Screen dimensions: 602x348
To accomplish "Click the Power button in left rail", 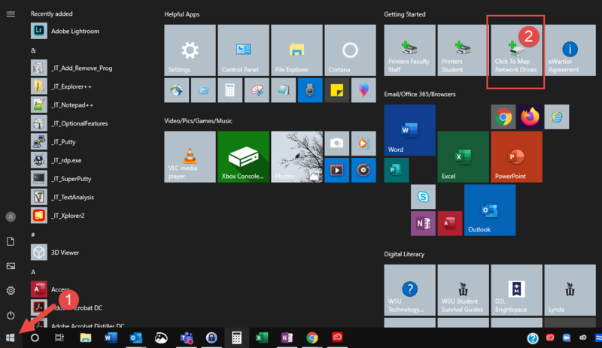I will [x=11, y=315].
